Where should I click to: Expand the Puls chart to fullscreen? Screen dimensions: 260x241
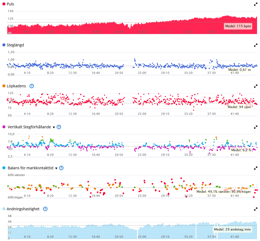point(255,4)
